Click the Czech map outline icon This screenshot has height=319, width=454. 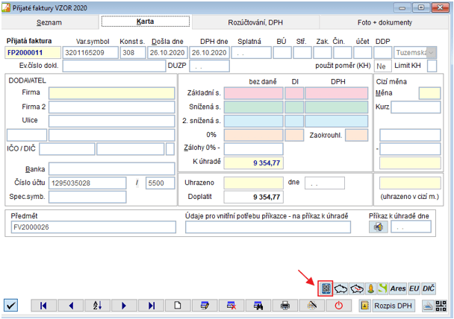pos(340,288)
